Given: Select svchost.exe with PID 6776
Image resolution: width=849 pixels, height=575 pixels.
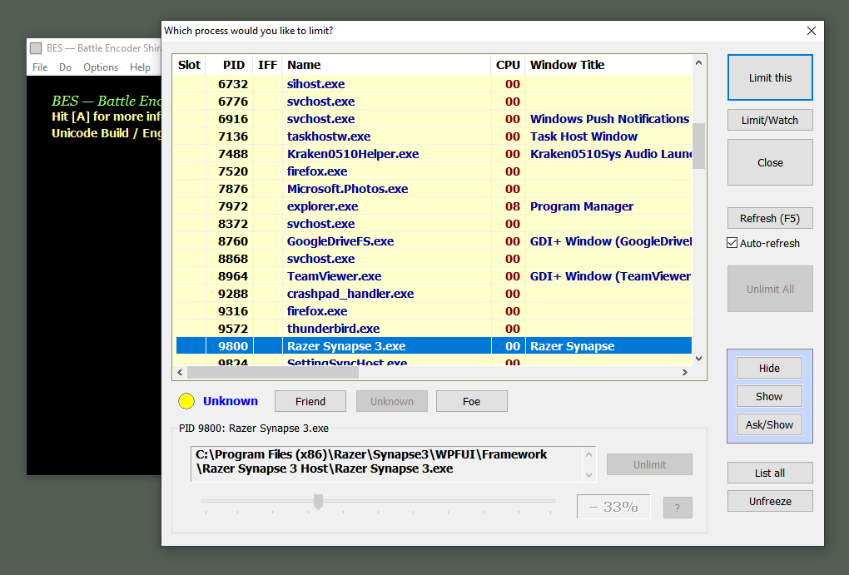Looking at the screenshot, I should pyautogui.click(x=434, y=102).
